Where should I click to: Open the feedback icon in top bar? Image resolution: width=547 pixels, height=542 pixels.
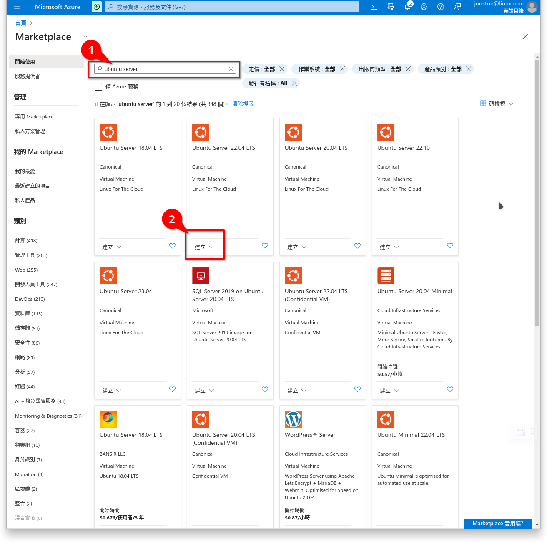[x=457, y=7]
